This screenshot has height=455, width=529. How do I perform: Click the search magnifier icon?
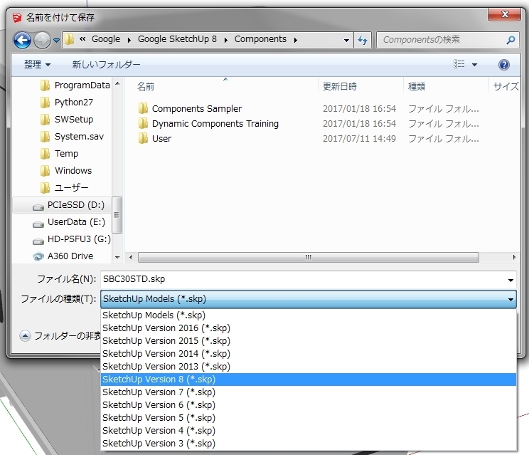click(x=511, y=40)
